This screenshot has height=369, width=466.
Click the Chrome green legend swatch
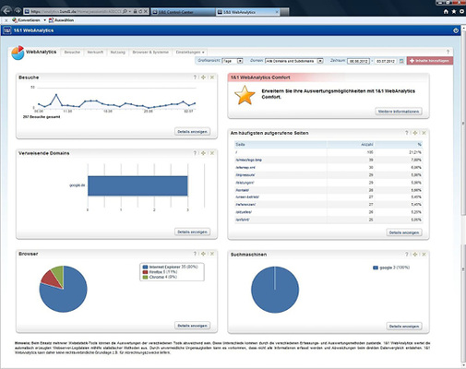(x=145, y=278)
